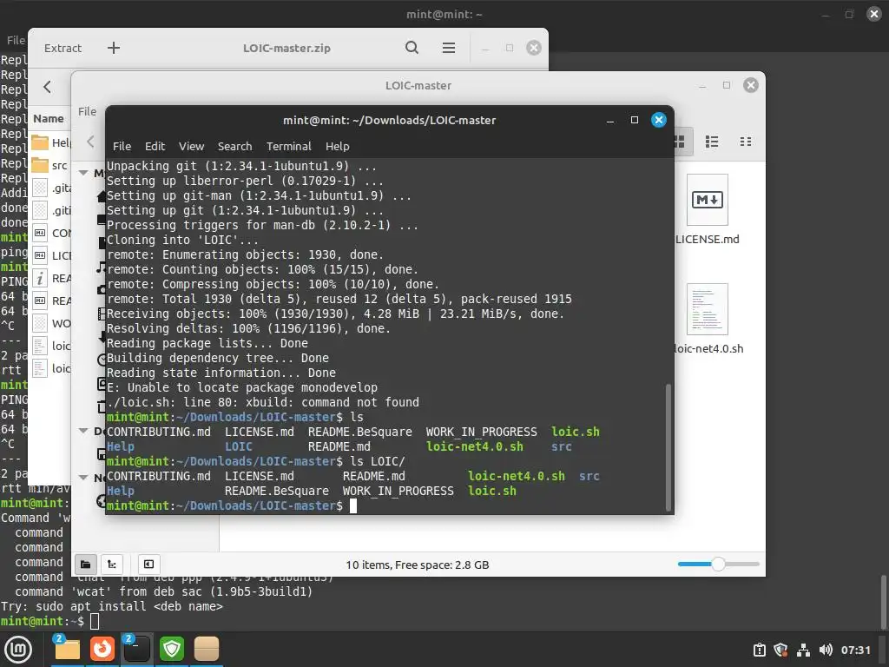
Task: Click the File menu of the LOIC-master file manager
Action: point(87,112)
